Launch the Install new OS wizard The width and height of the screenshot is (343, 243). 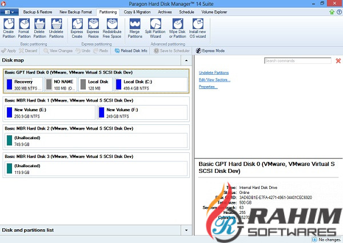coord(198,28)
